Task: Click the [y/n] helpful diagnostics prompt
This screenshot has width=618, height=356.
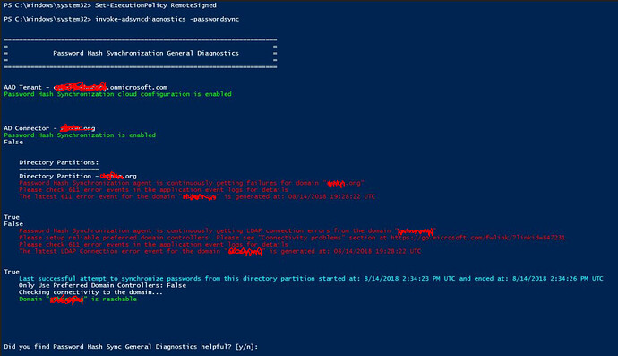Action: coord(131,346)
